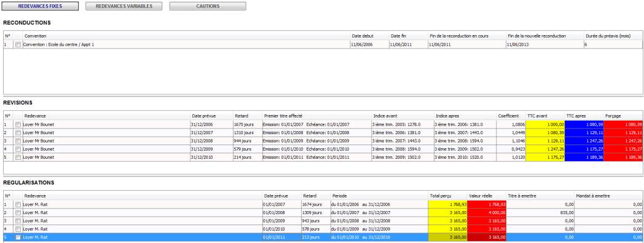Select the yellow Total perçu cell 1 768,93
Image resolution: width=644 pixels, height=243 pixels.
(x=447, y=204)
